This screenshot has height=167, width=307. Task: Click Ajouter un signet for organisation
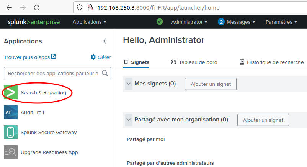(x=263, y=120)
